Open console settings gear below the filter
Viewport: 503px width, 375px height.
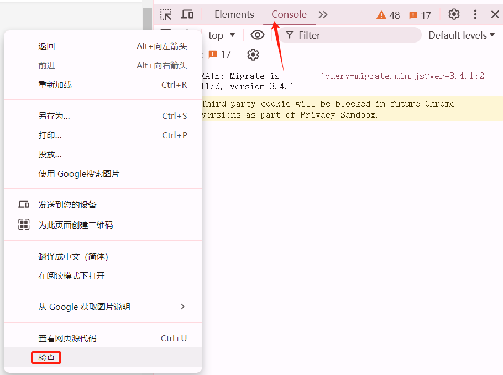point(253,55)
